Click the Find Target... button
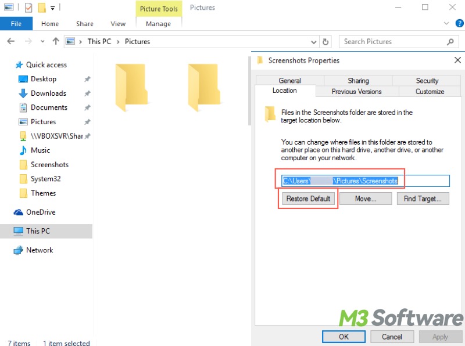Viewport: 465px width, 346px height. pos(423,199)
